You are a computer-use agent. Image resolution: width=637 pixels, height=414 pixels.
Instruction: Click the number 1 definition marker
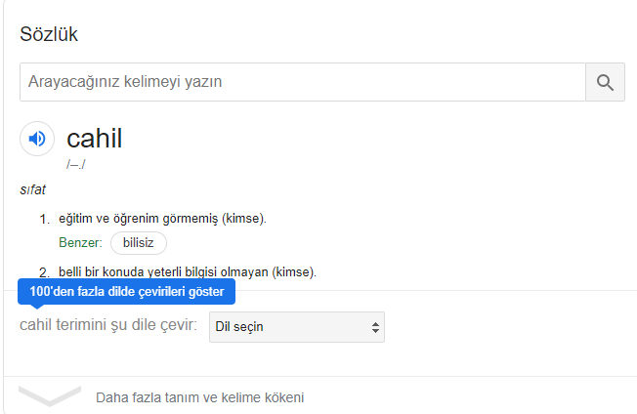[44, 219]
